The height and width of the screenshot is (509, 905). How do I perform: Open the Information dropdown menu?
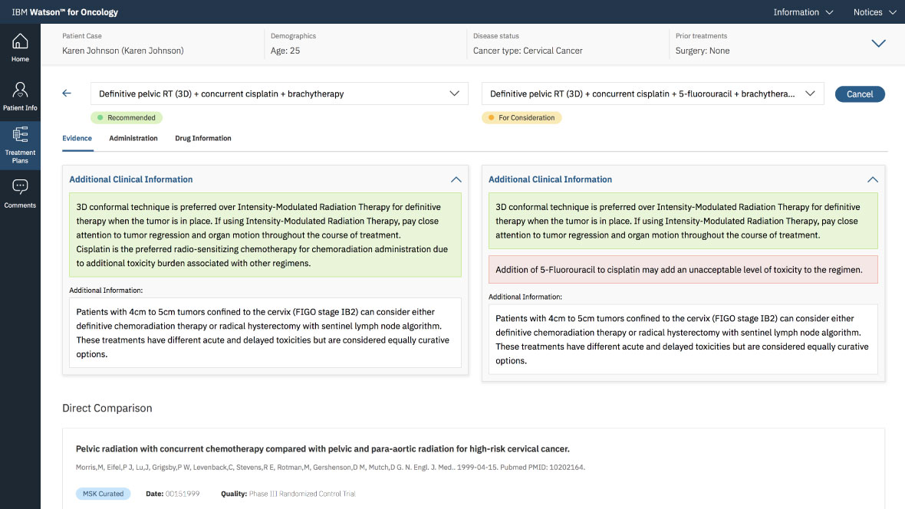click(x=803, y=12)
